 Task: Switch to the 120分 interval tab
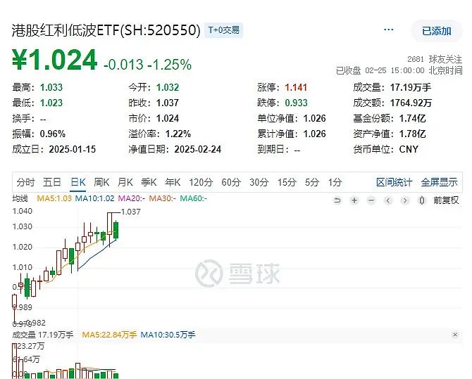[201, 182]
